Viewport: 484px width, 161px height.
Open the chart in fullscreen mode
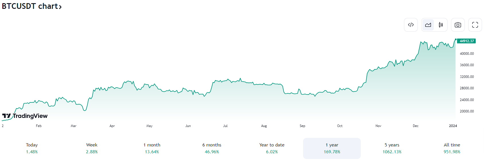475,25
